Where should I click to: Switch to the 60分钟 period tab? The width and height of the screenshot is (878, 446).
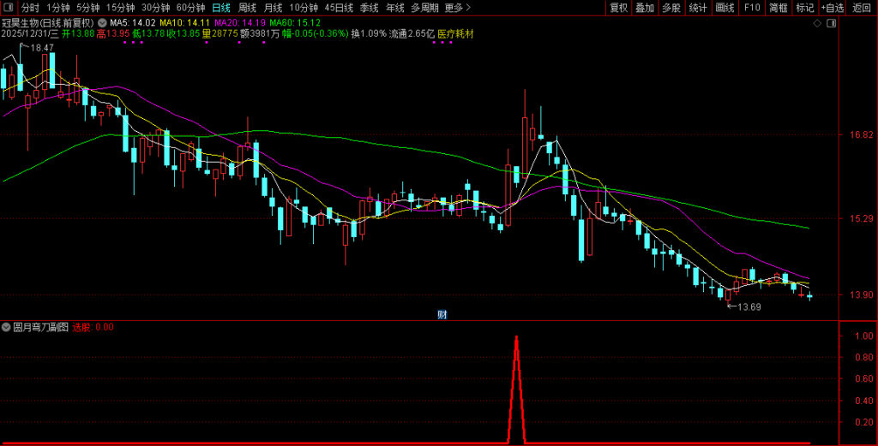190,8
